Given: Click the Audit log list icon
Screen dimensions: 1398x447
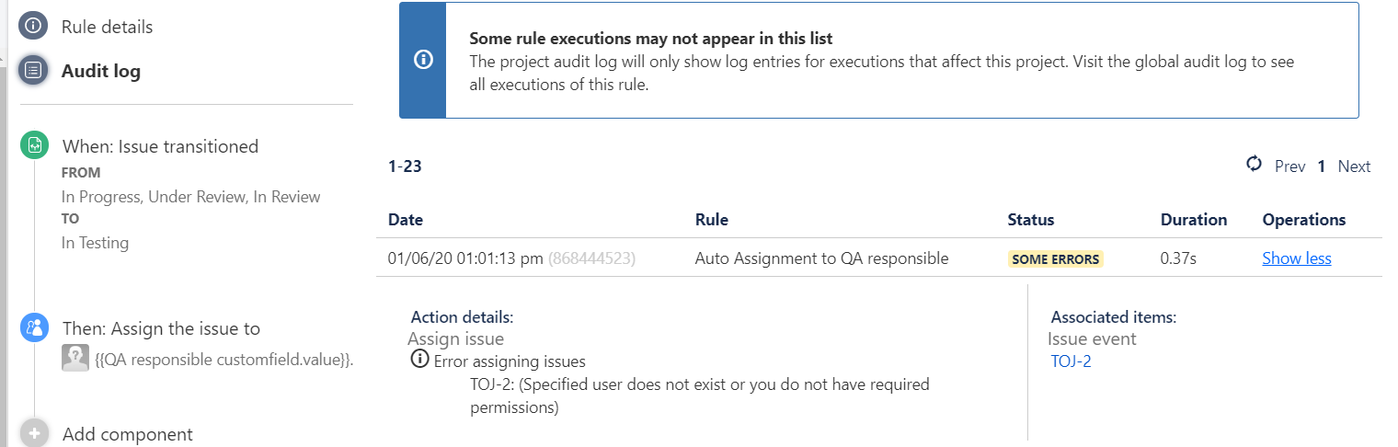Looking at the screenshot, I should (33, 70).
